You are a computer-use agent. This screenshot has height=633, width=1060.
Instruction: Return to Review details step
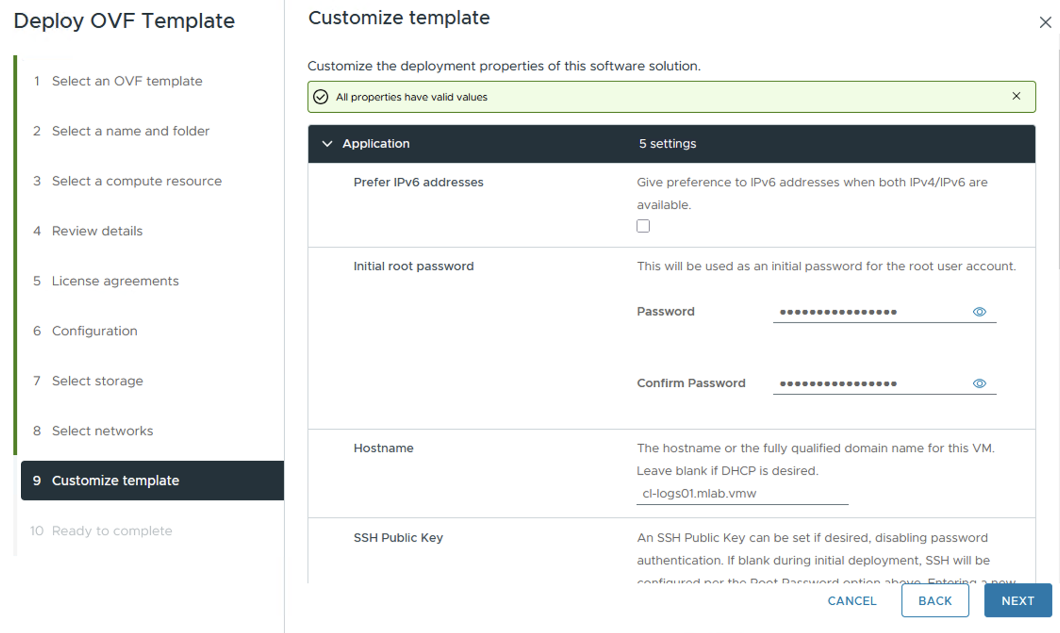click(97, 231)
